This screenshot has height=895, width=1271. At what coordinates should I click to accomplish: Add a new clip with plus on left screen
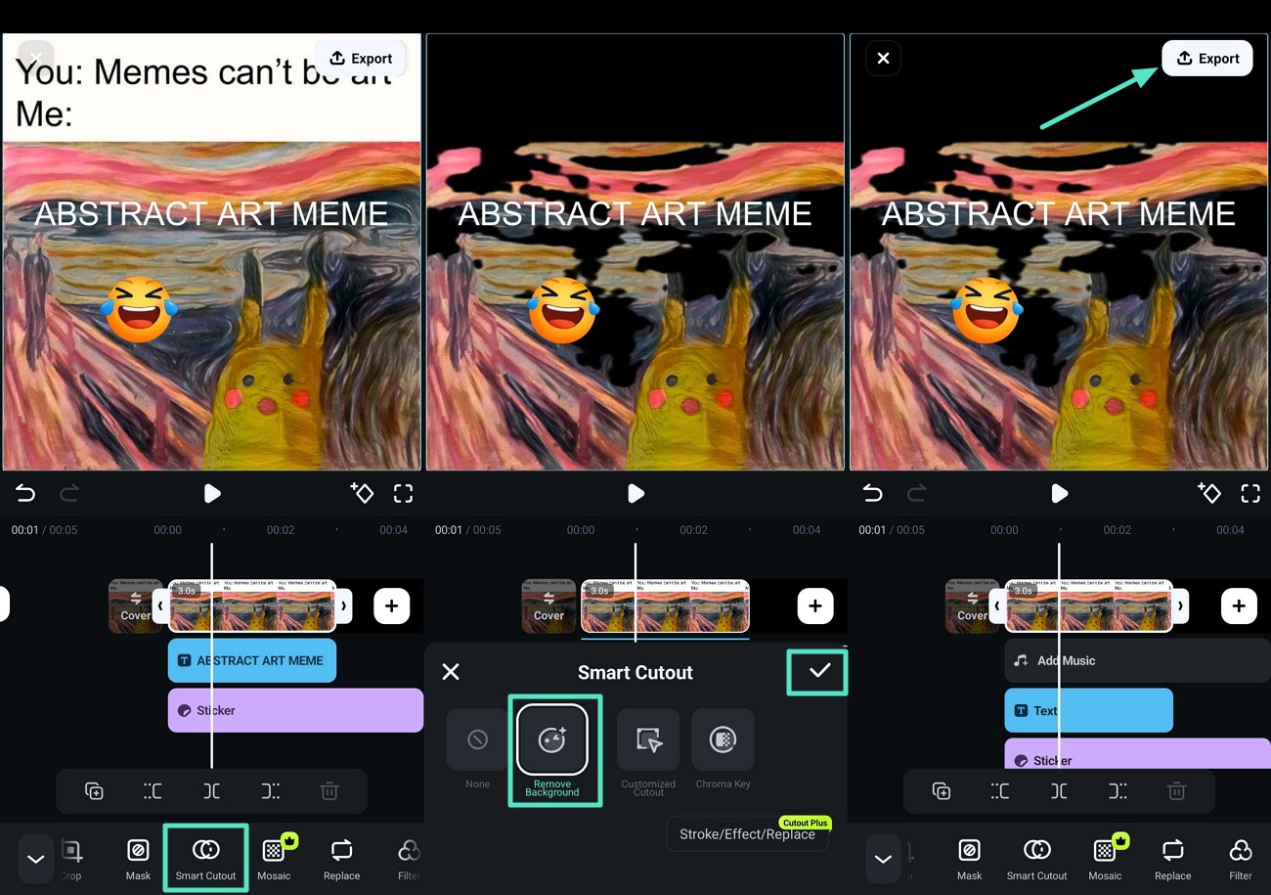(391, 606)
